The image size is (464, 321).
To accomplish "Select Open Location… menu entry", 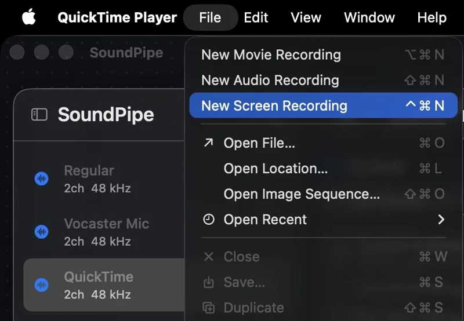I will pyautogui.click(x=323, y=169).
